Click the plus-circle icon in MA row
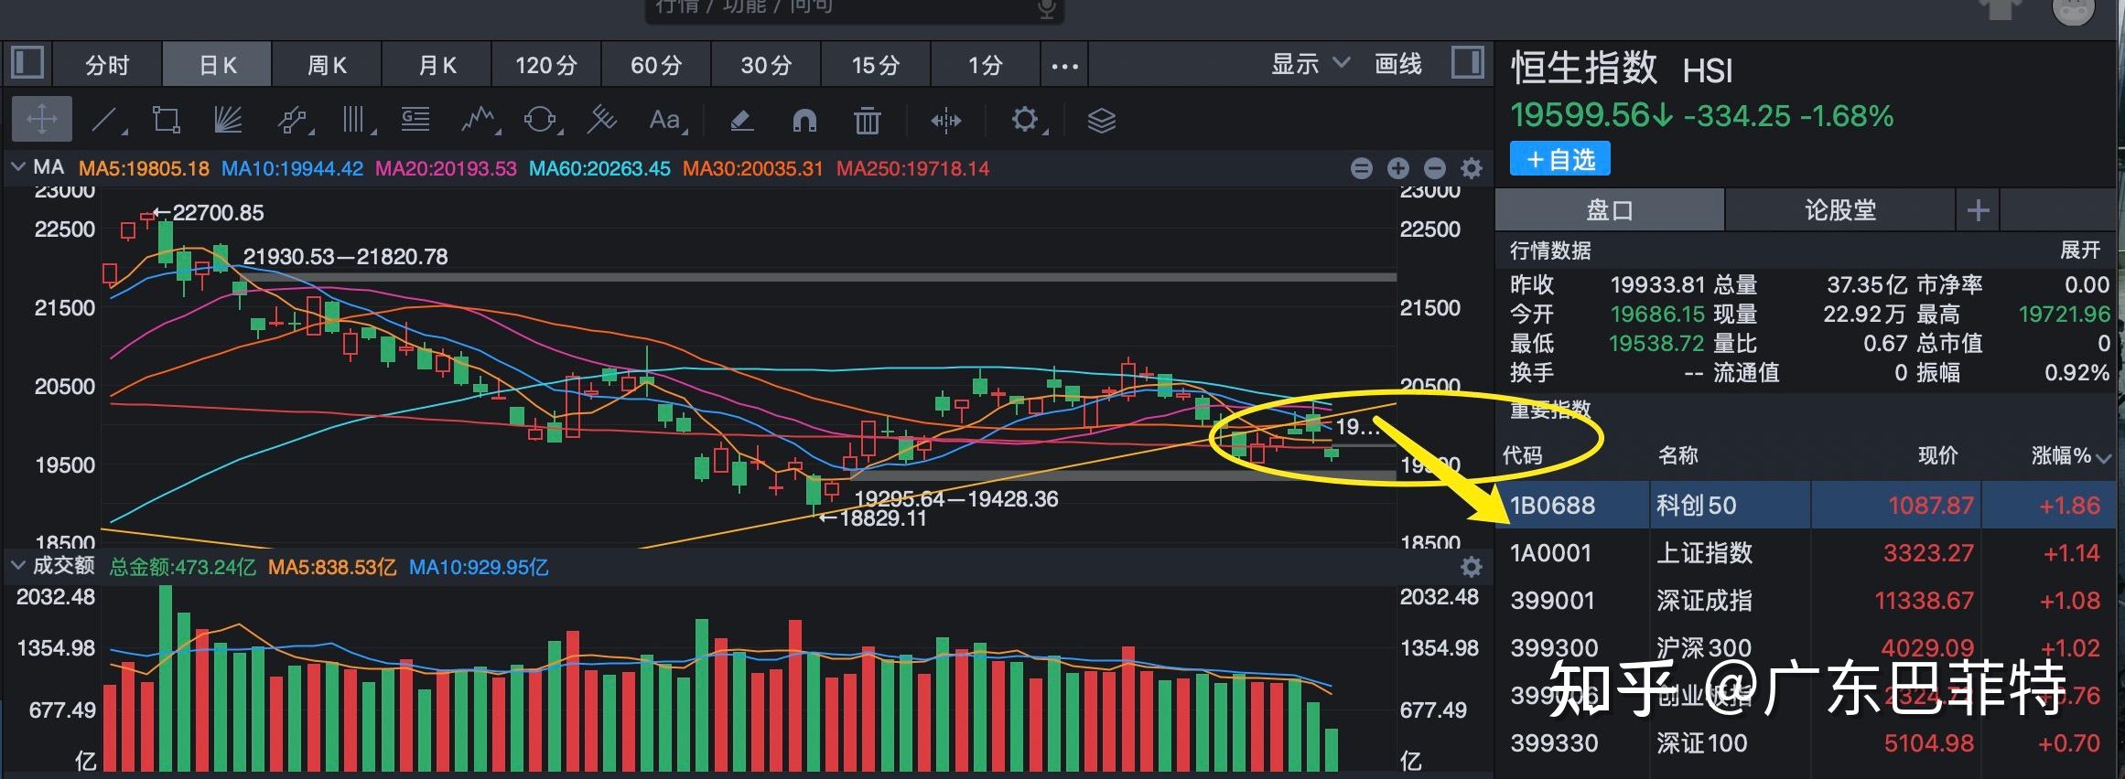 pyautogui.click(x=1397, y=168)
